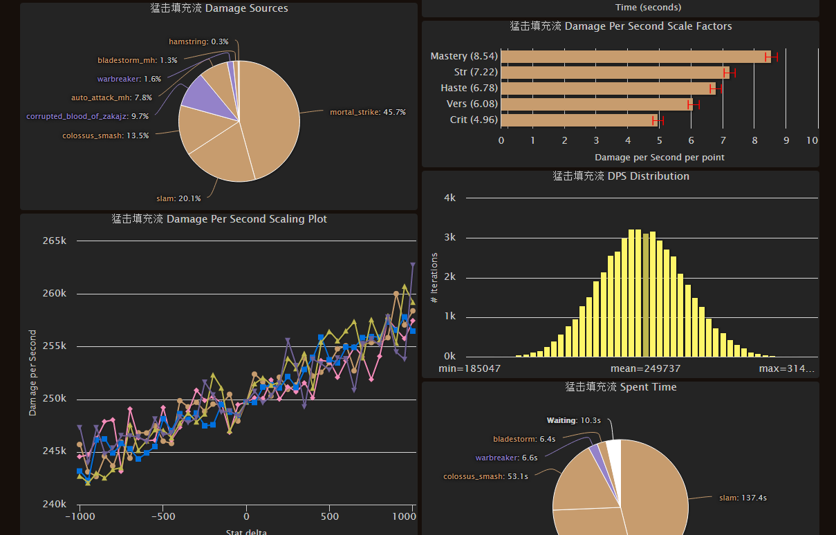
Task: Select the Damage Per Second Scaling Plot title
Action: click(x=219, y=219)
